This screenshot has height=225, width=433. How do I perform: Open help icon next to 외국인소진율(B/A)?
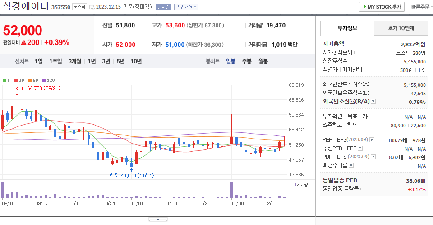pyautogui.click(x=373, y=102)
